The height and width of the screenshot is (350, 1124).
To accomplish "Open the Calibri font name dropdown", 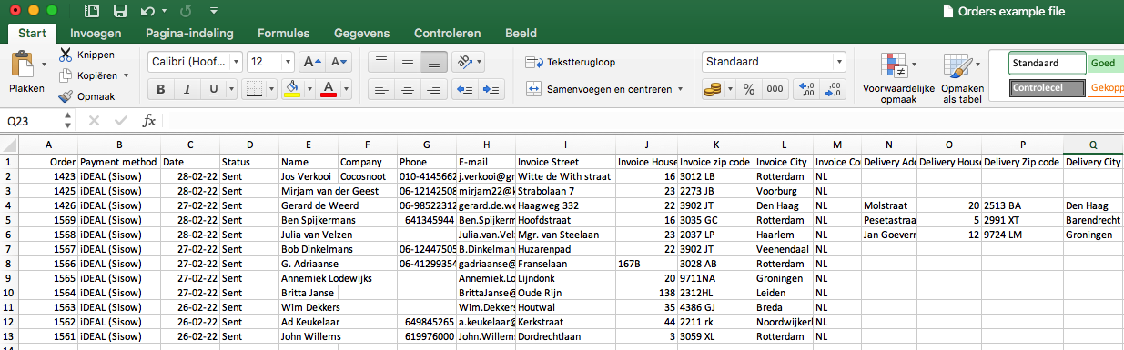I will click(x=195, y=62).
